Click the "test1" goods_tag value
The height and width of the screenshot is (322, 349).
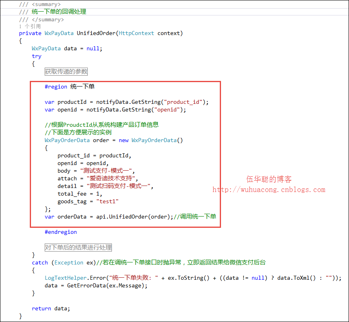(107, 201)
